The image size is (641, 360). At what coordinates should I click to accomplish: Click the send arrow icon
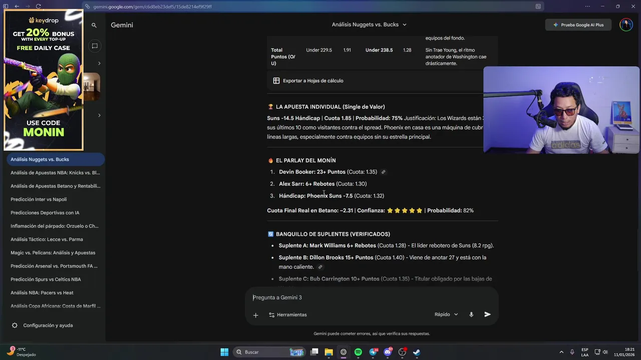click(487, 314)
